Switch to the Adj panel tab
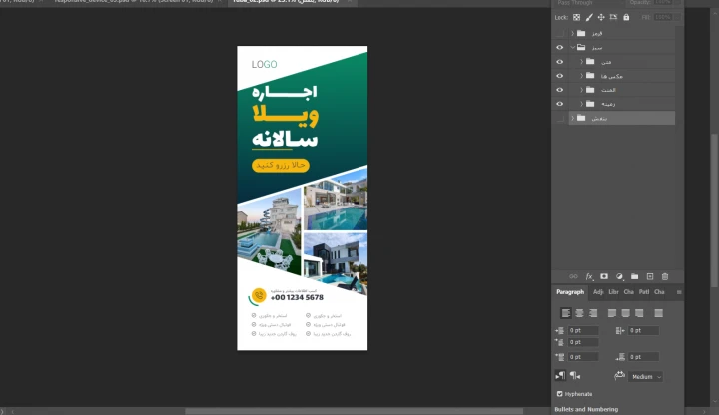The image size is (719, 415). pyautogui.click(x=598, y=292)
